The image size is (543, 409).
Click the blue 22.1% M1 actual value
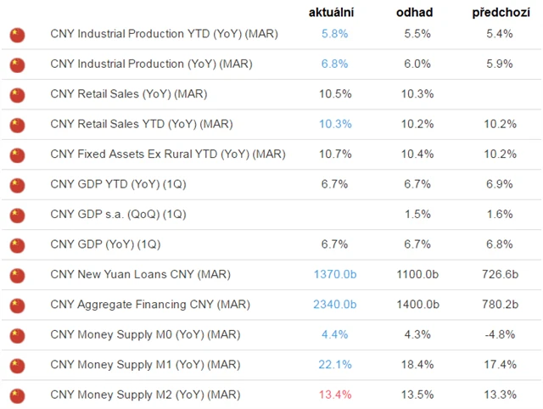(334, 365)
